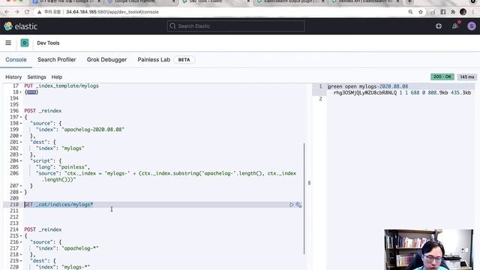Open the wrench request options icon

[298, 205]
